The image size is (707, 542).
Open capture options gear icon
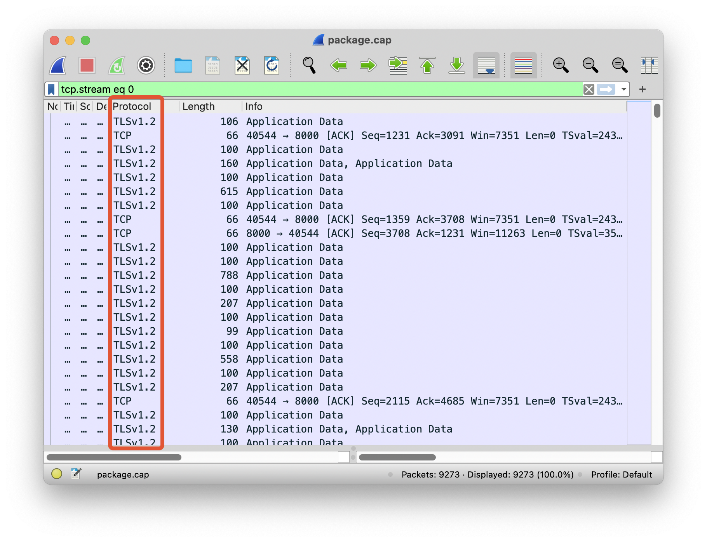(x=146, y=65)
